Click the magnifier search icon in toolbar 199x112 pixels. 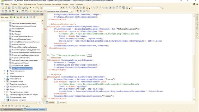point(41,8)
